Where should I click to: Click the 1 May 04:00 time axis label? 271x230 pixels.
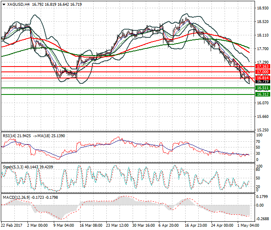click(248, 225)
